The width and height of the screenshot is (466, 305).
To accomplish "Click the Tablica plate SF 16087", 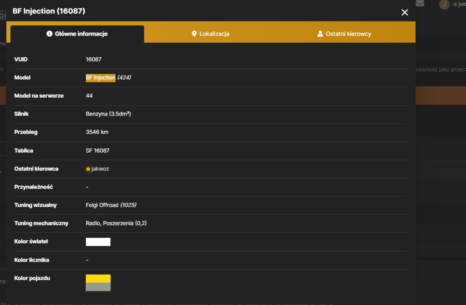I will coord(97,150).
